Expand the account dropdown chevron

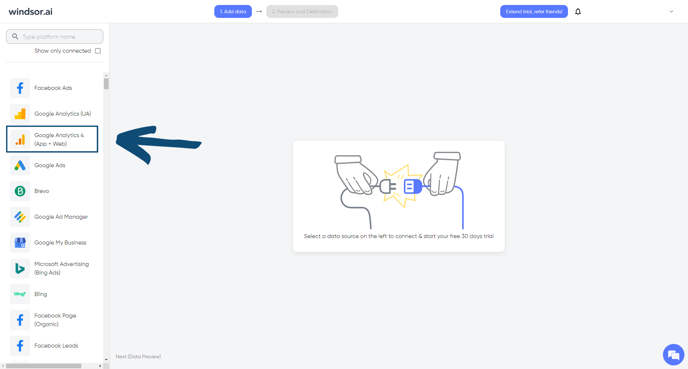672,11
